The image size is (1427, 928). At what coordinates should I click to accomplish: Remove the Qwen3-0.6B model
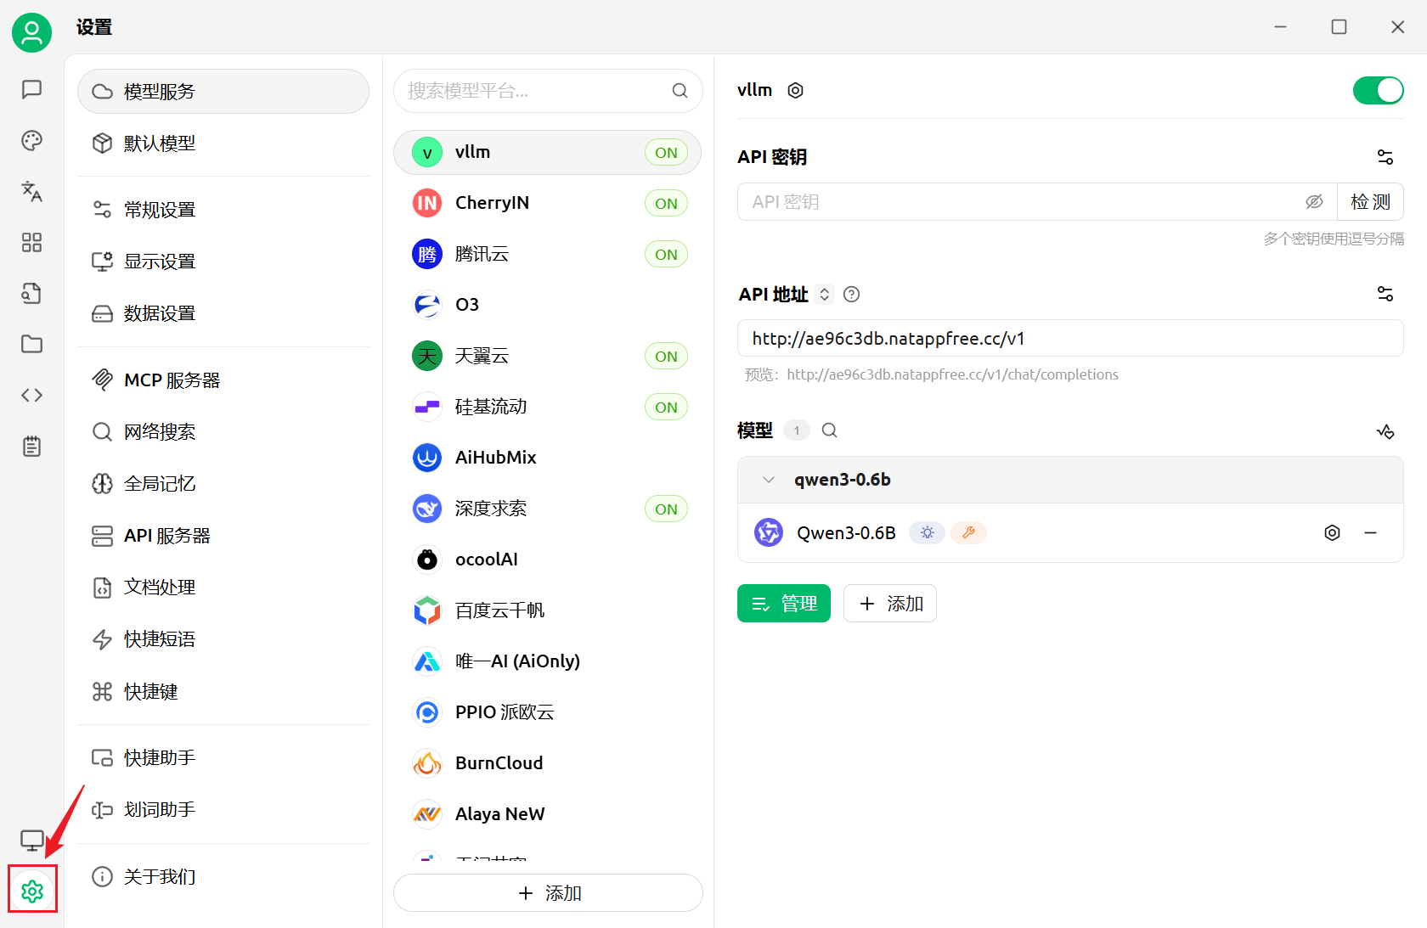tap(1370, 533)
